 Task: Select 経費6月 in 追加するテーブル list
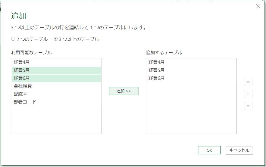click(x=156, y=78)
